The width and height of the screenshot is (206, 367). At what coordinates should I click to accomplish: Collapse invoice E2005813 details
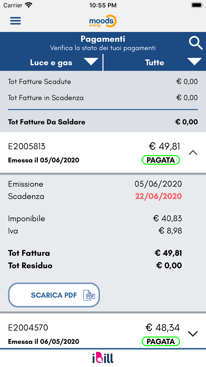coord(193,153)
